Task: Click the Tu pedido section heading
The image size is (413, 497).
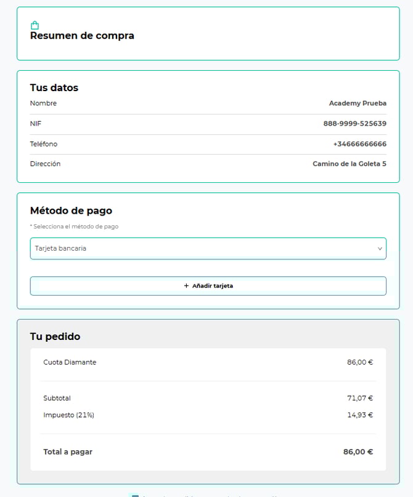Action: coord(55,336)
